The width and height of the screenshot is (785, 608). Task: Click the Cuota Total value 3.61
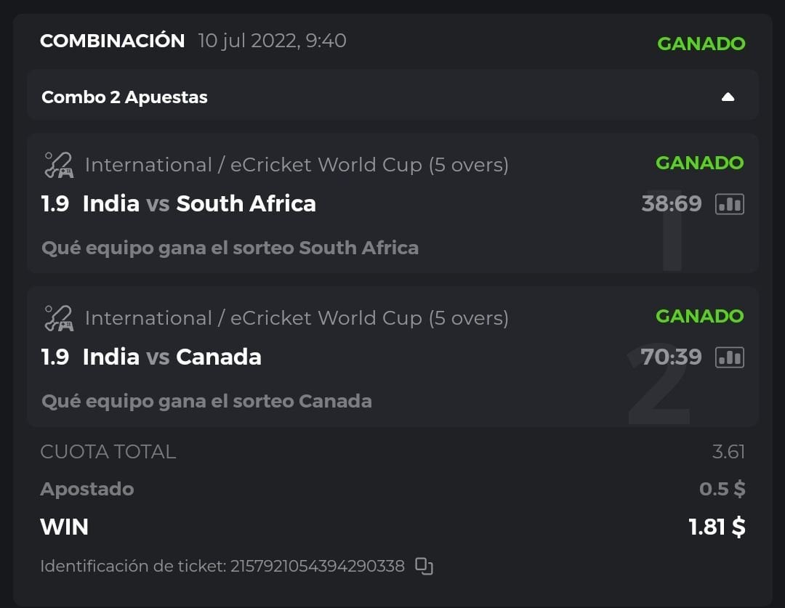pyautogui.click(x=728, y=452)
